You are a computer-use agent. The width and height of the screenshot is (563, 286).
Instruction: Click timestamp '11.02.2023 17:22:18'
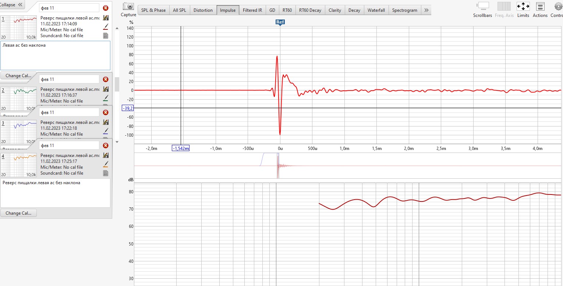click(x=59, y=128)
